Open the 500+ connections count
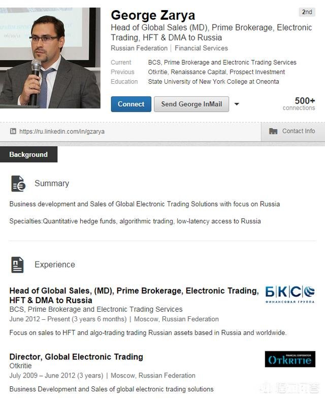 [x=299, y=104]
